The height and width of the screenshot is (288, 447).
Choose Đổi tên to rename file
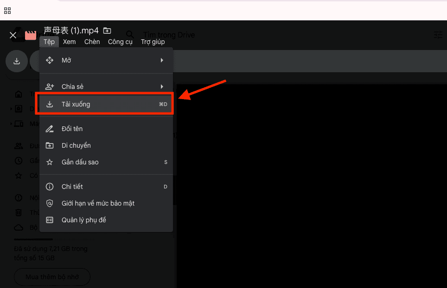[x=106, y=129]
